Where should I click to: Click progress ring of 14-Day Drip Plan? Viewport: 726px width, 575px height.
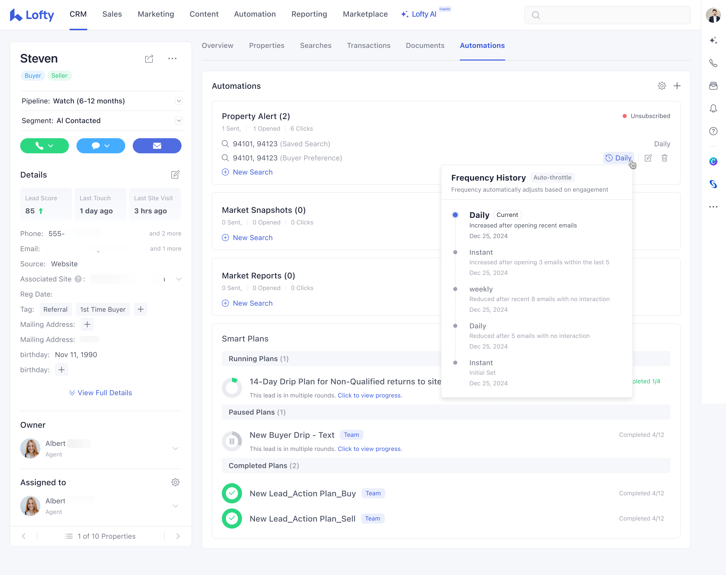point(232,388)
